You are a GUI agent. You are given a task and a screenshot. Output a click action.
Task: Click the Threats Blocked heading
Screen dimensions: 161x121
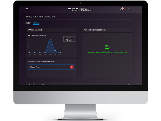point(35,30)
